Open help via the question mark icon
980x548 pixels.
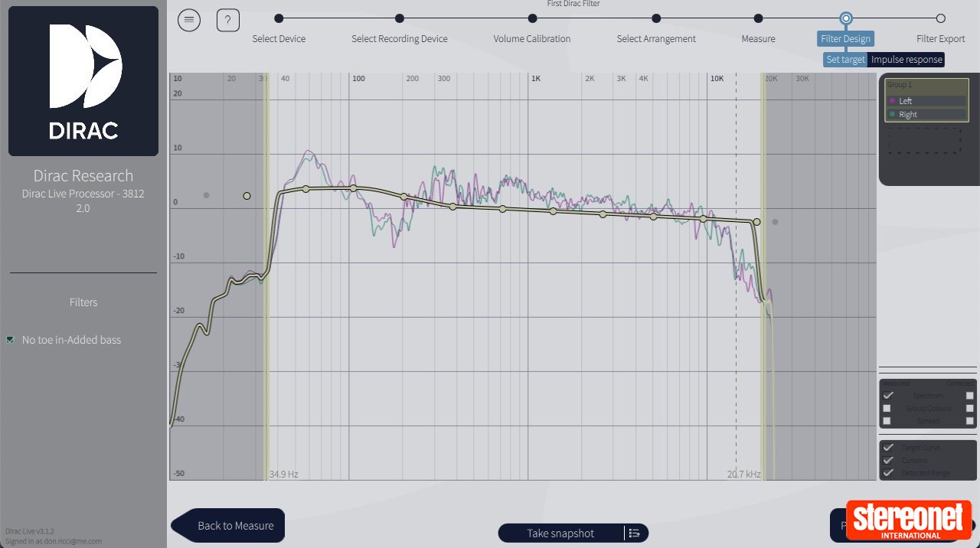tap(227, 20)
